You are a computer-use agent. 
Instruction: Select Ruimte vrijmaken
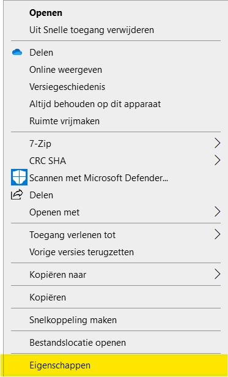tap(64, 121)
